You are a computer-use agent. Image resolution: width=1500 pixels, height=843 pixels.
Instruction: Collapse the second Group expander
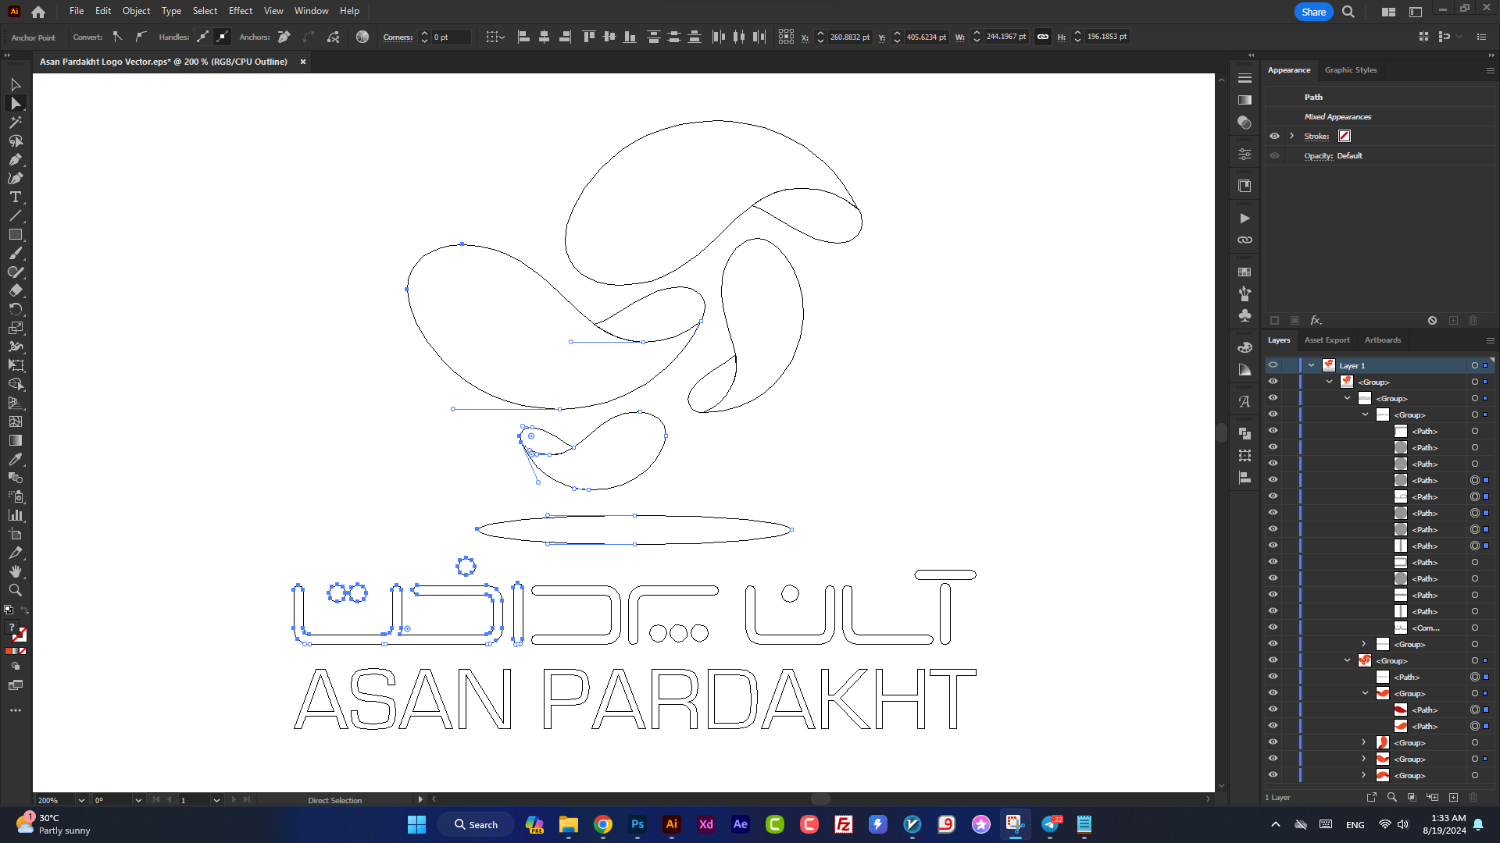[x=1347, y=398]
